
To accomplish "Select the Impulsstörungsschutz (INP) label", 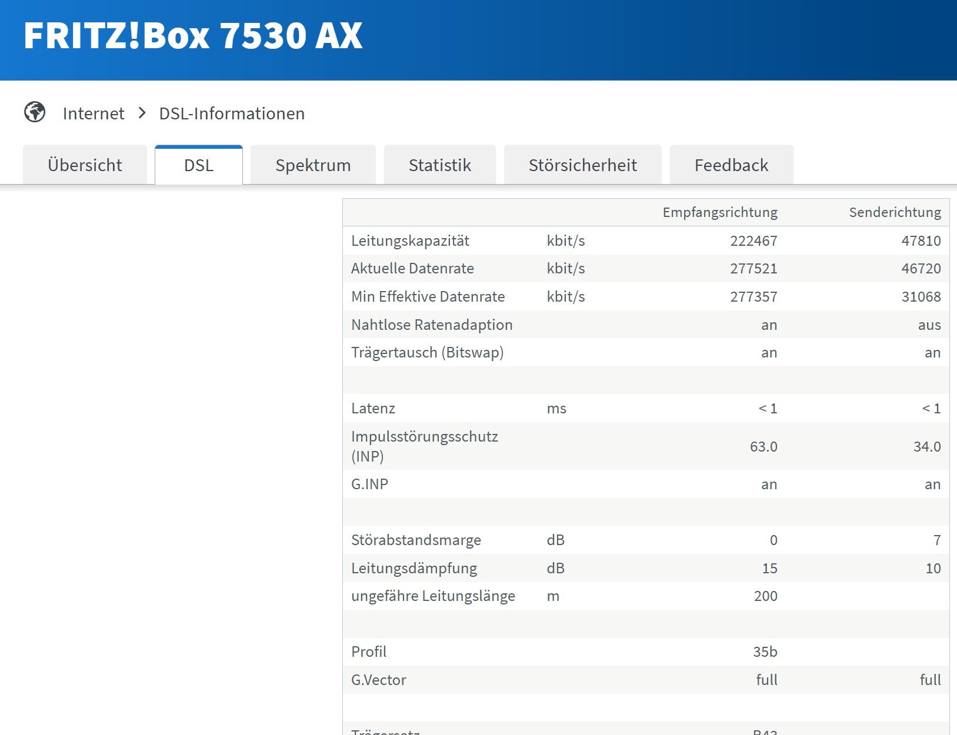I will [425, 446].
